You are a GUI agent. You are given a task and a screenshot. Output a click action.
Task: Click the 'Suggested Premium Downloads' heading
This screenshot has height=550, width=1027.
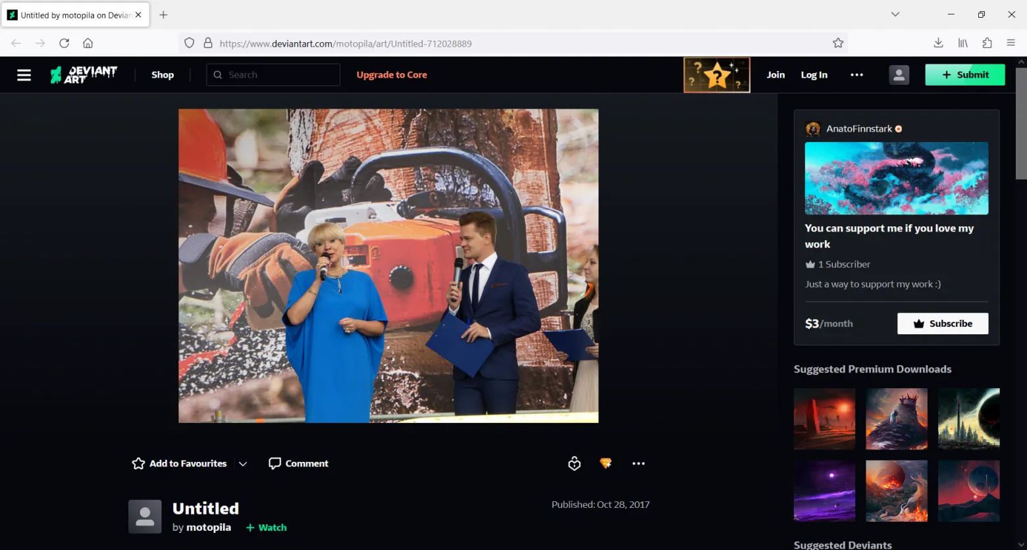(872, 369)
